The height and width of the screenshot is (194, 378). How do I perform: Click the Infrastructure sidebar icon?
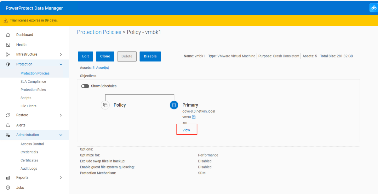(8, 55)
